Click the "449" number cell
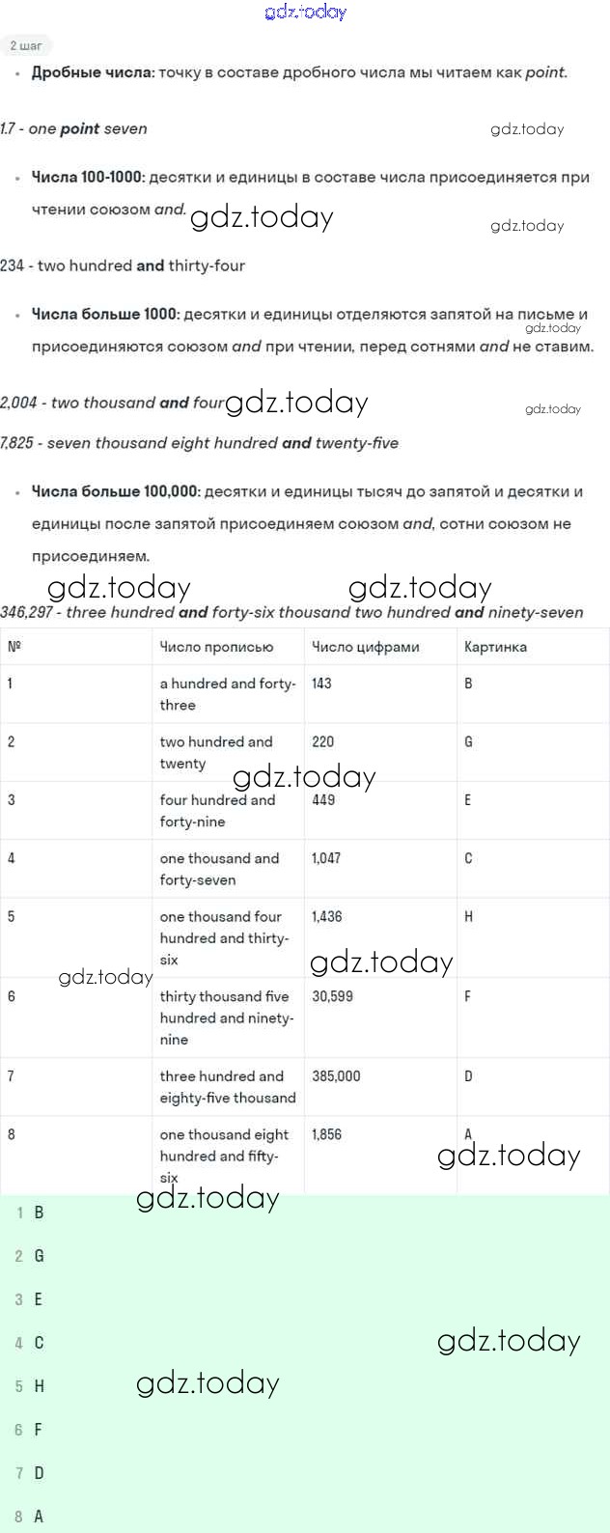Image resolution: width=610 pixels, height=1533 pixels. [x=323, y=800]
